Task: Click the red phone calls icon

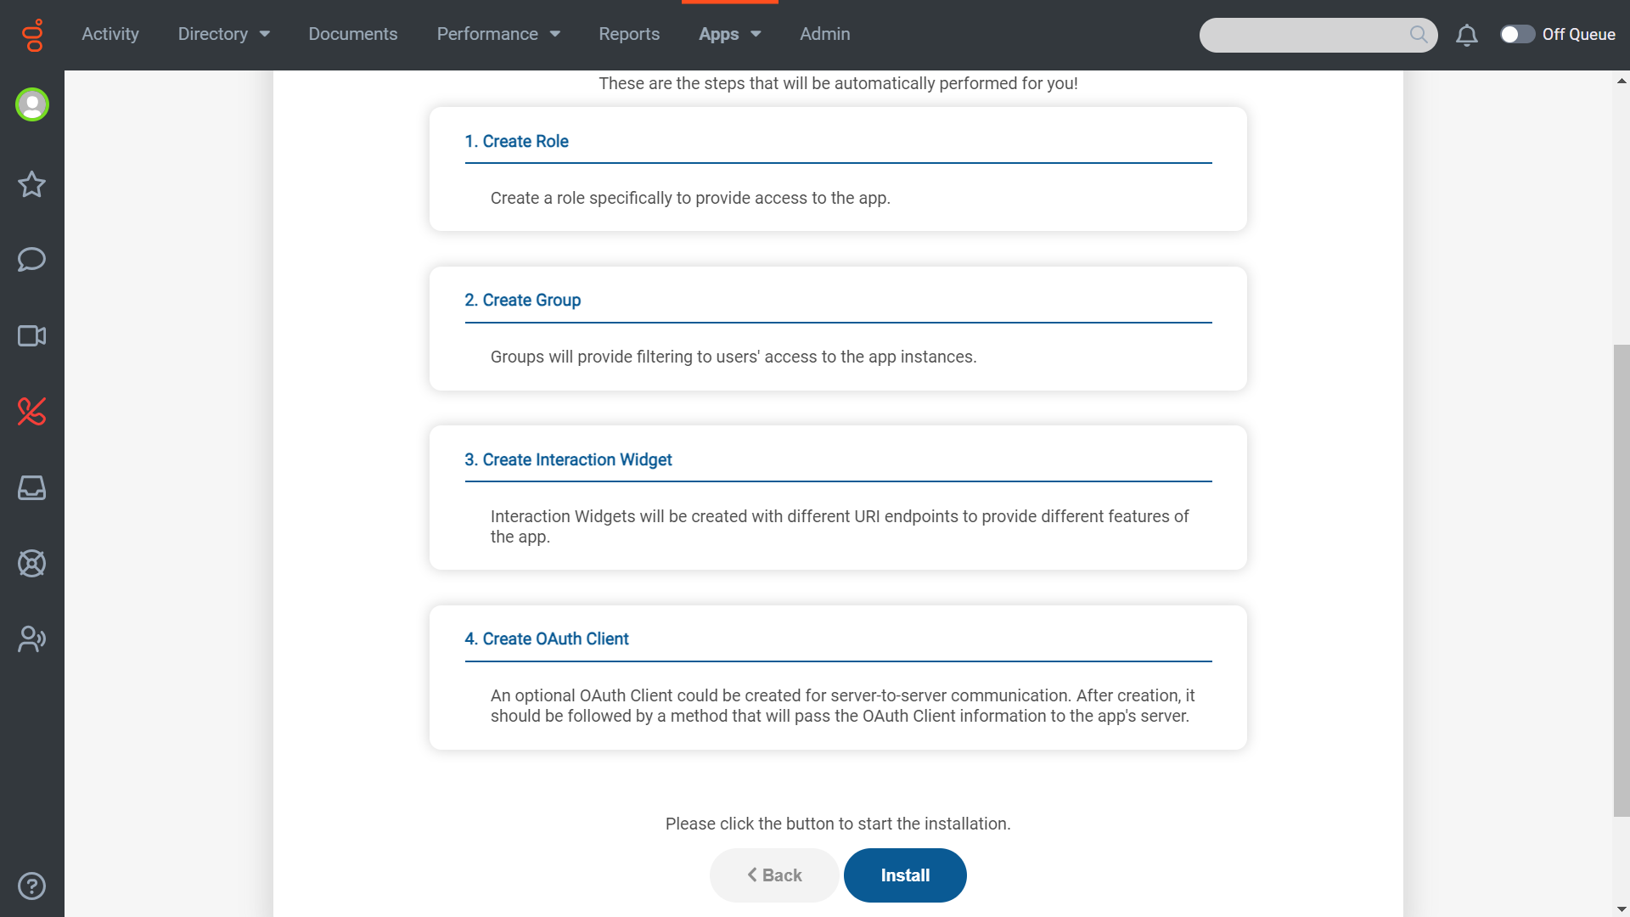Action: tap(32, 412)
